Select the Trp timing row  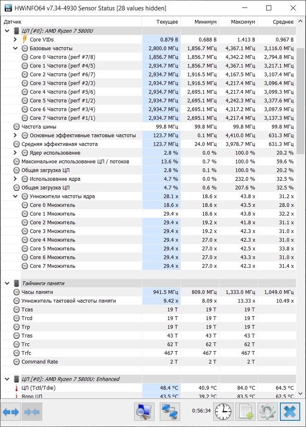148,327
